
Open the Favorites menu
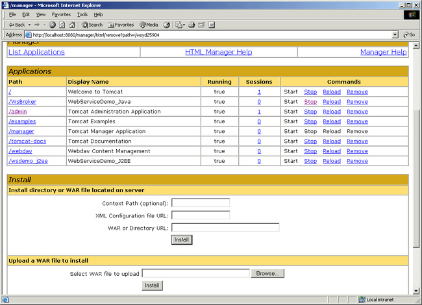(x=61, y=14)
